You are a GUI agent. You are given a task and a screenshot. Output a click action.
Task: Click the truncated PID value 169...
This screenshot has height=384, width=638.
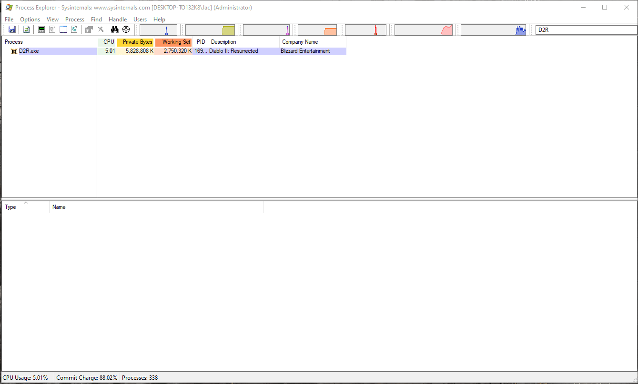point(201,51)
